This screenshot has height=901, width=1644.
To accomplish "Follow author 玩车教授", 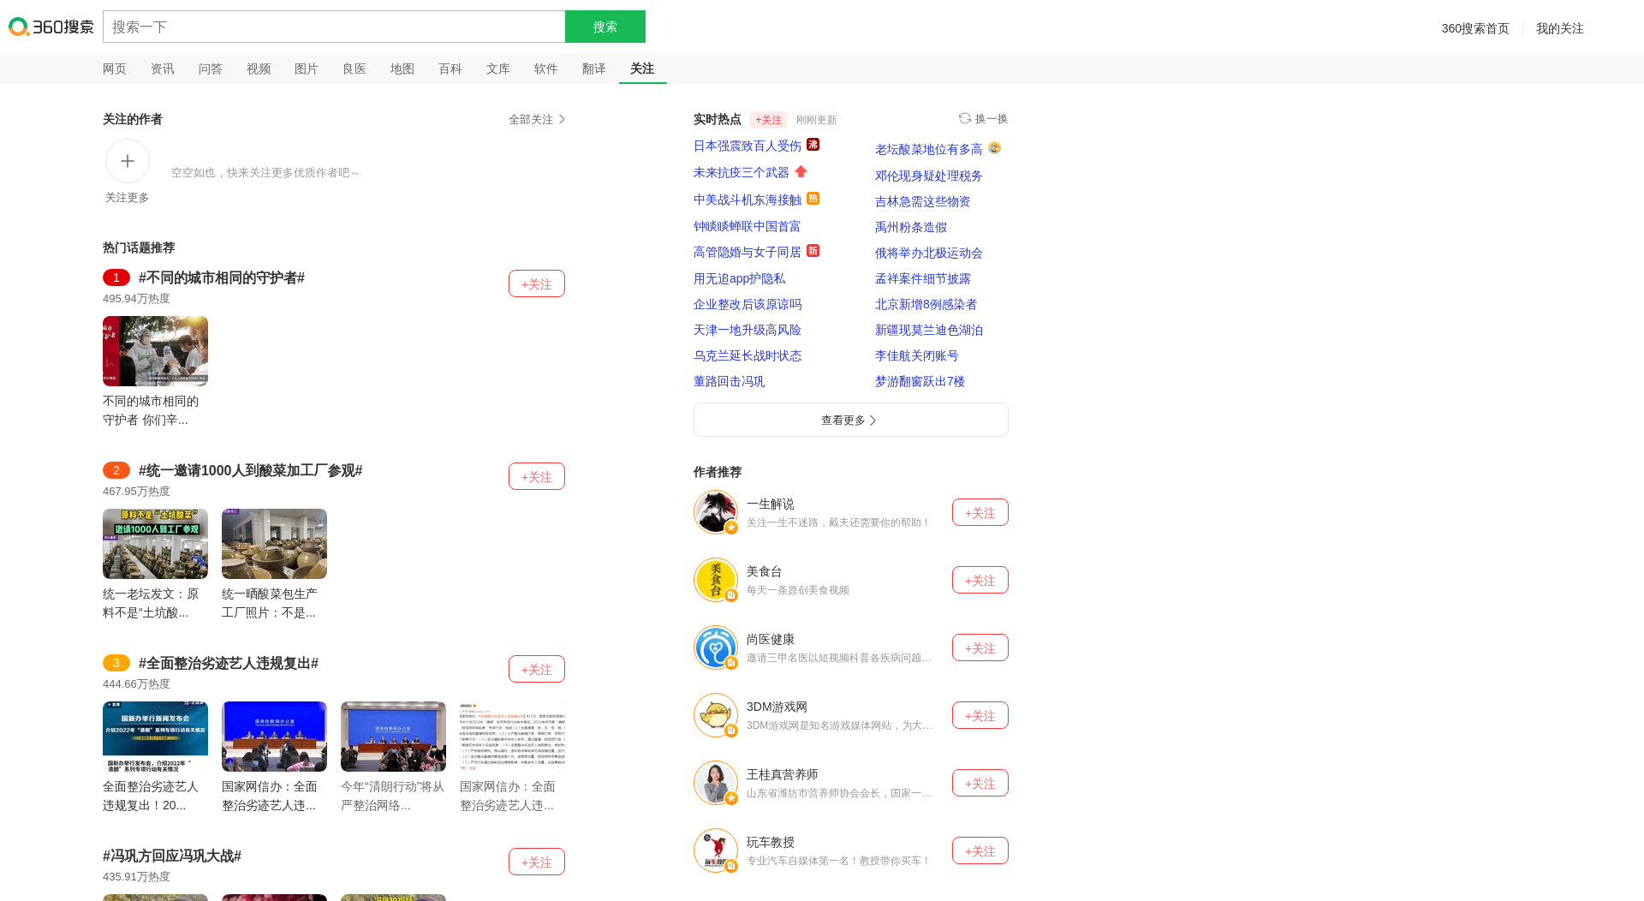I will click(980, 850).
